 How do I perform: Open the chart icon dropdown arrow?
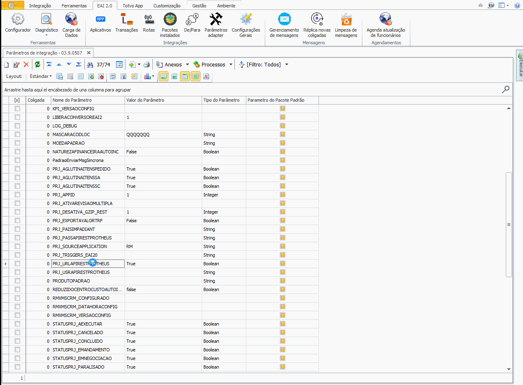pyautogui.click(x=153, y=76)
